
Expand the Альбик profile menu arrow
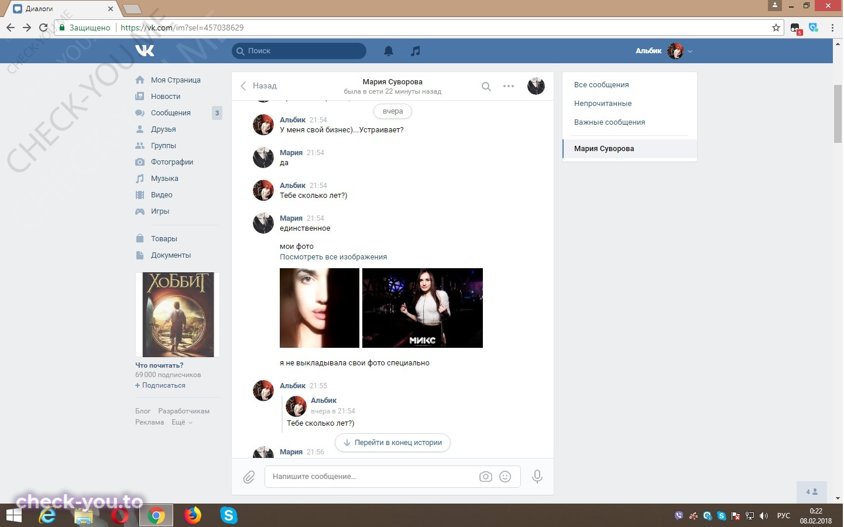pyautogui.click(x=690, y=52)
